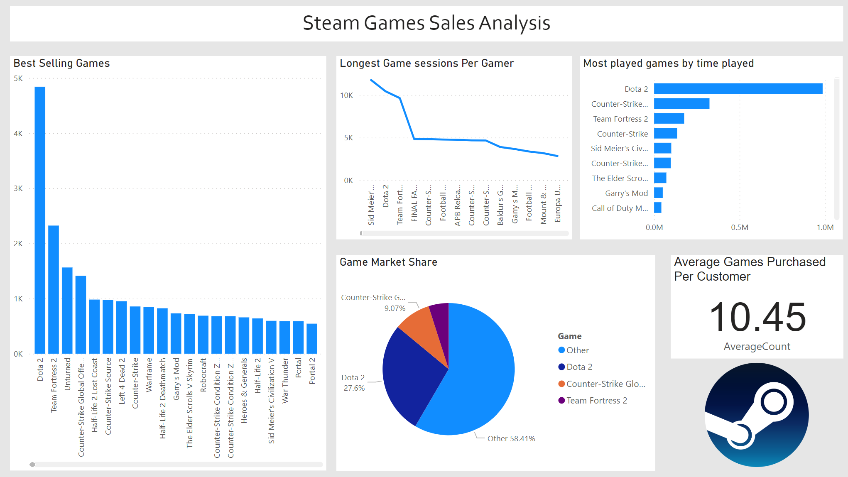
Task: Click the Sid Meier's Civ... horizontal bar
Action: (663, 148)
